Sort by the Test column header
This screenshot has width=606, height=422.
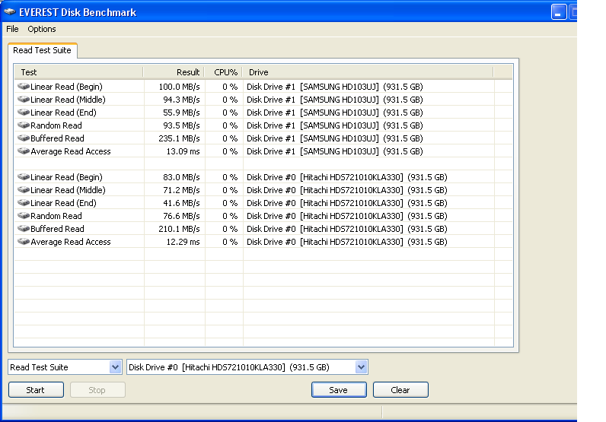[79, 72]
